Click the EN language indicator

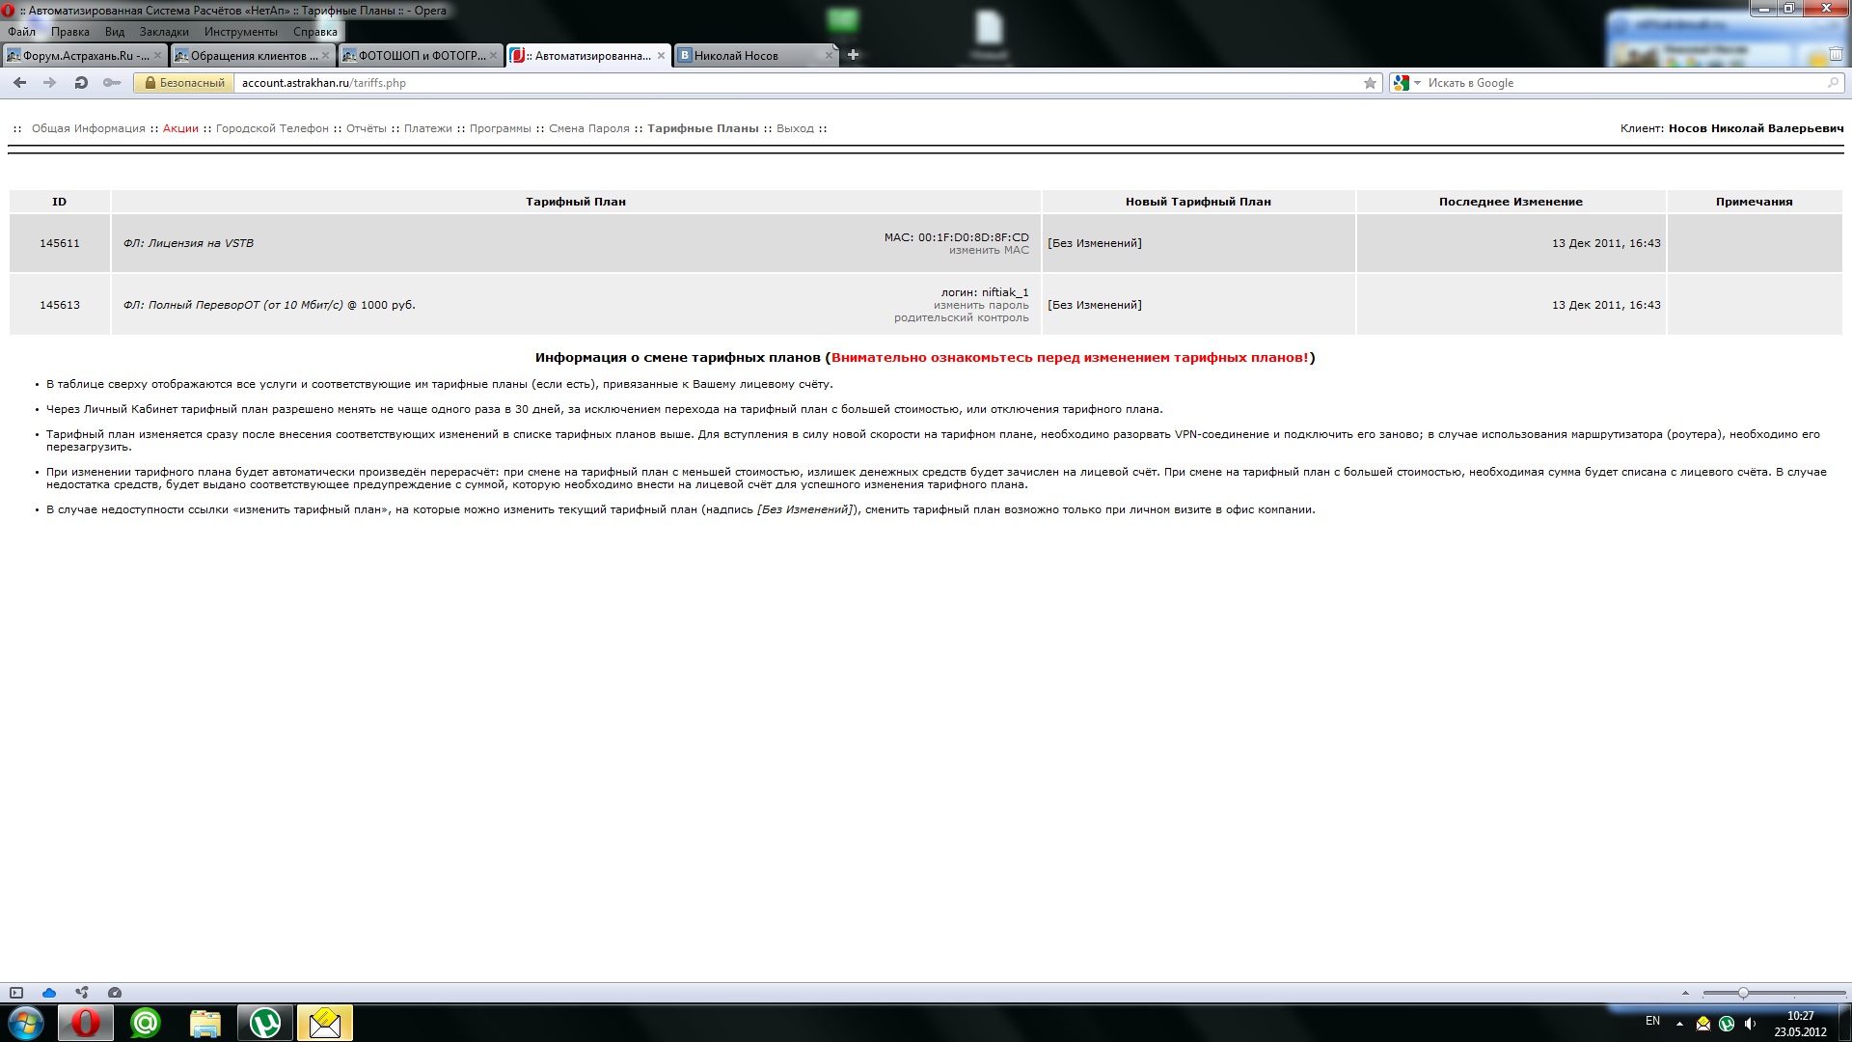click(1652, 1021)
